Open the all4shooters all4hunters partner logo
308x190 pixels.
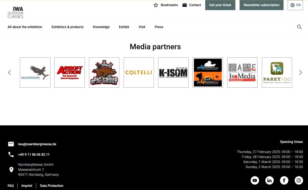(x=208, y=72)
